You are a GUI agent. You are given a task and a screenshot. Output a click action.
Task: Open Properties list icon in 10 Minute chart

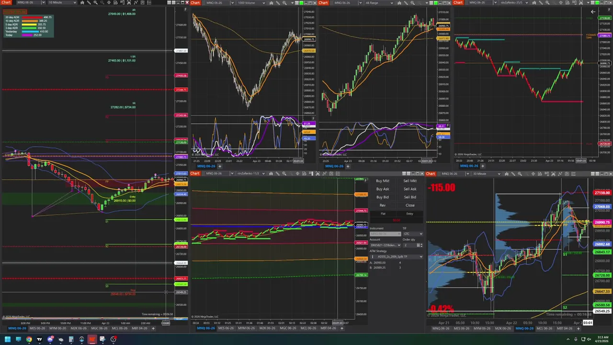[149, 2]
